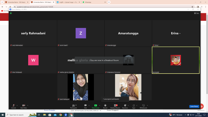The width and height of the screenshot is (208, 117).
Task: Go forward in Chrome
Action: (x=6, y=7)
